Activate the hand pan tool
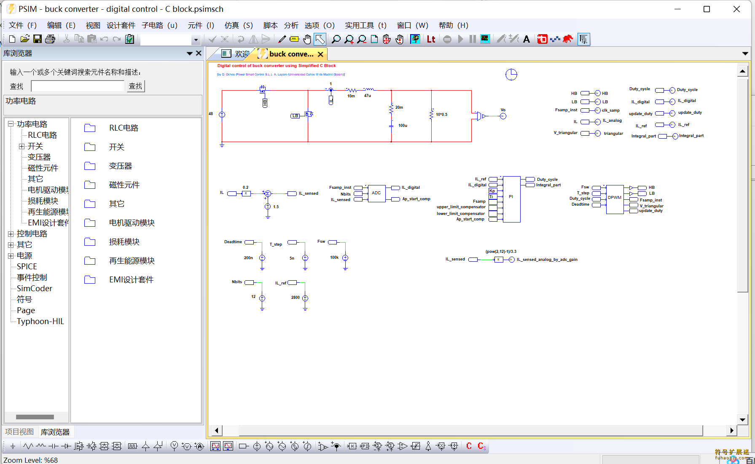This screenshot has height=464, width=755. pos(307,39)
